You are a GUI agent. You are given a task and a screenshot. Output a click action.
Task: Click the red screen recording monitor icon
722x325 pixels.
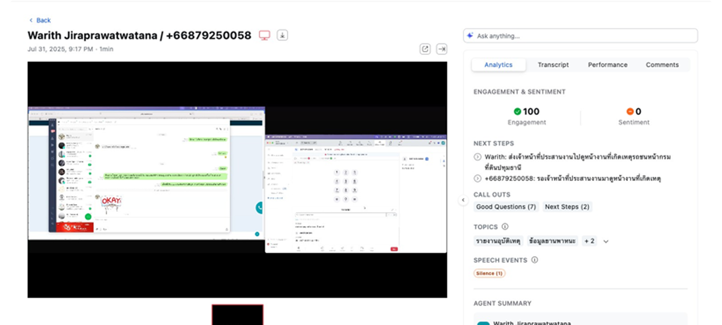tap(264, 36)
